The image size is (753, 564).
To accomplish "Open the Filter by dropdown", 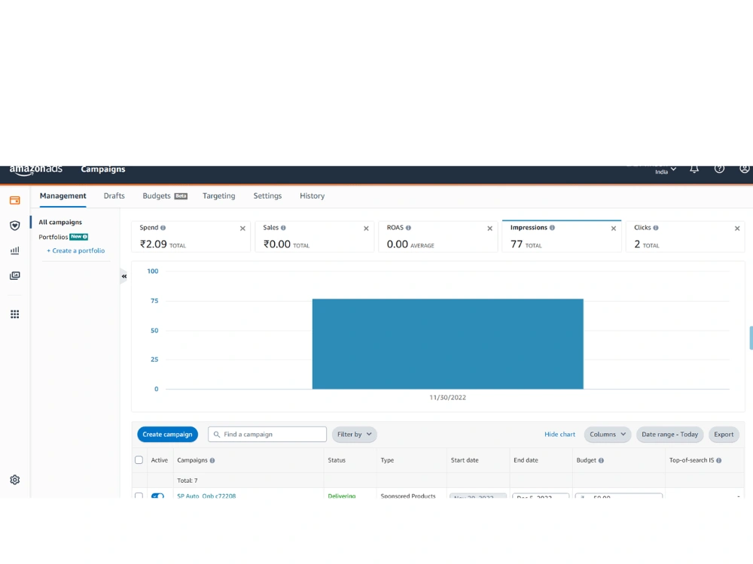I will (x=355, y=435).
